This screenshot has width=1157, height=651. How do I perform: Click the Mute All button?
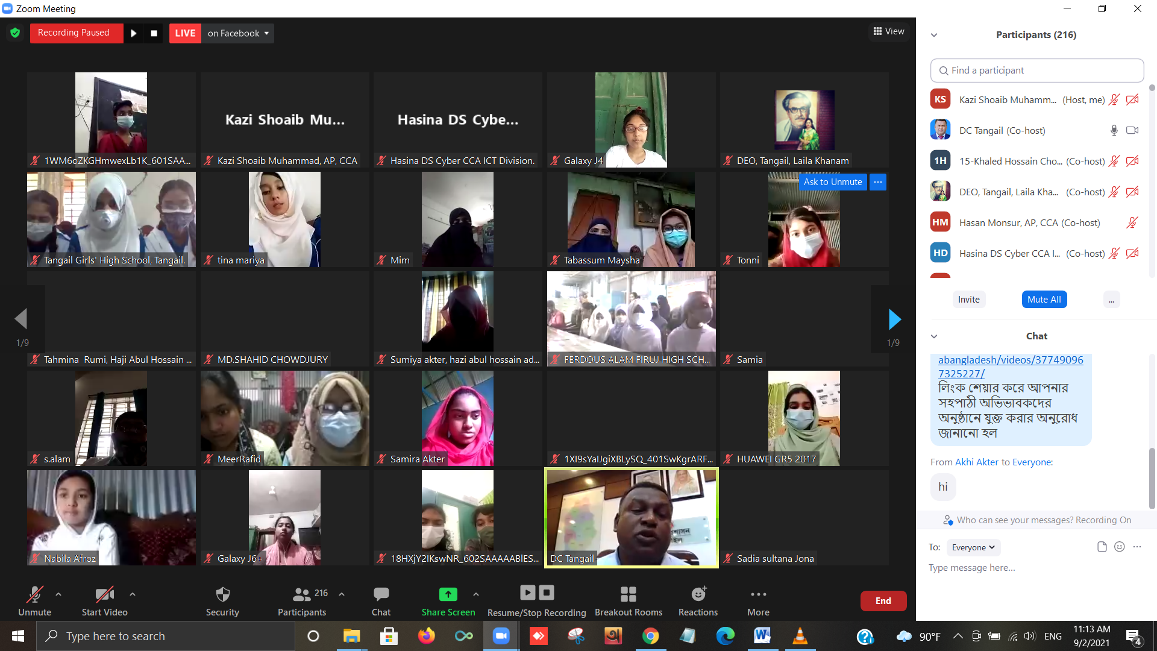[x=1044, y=300]
